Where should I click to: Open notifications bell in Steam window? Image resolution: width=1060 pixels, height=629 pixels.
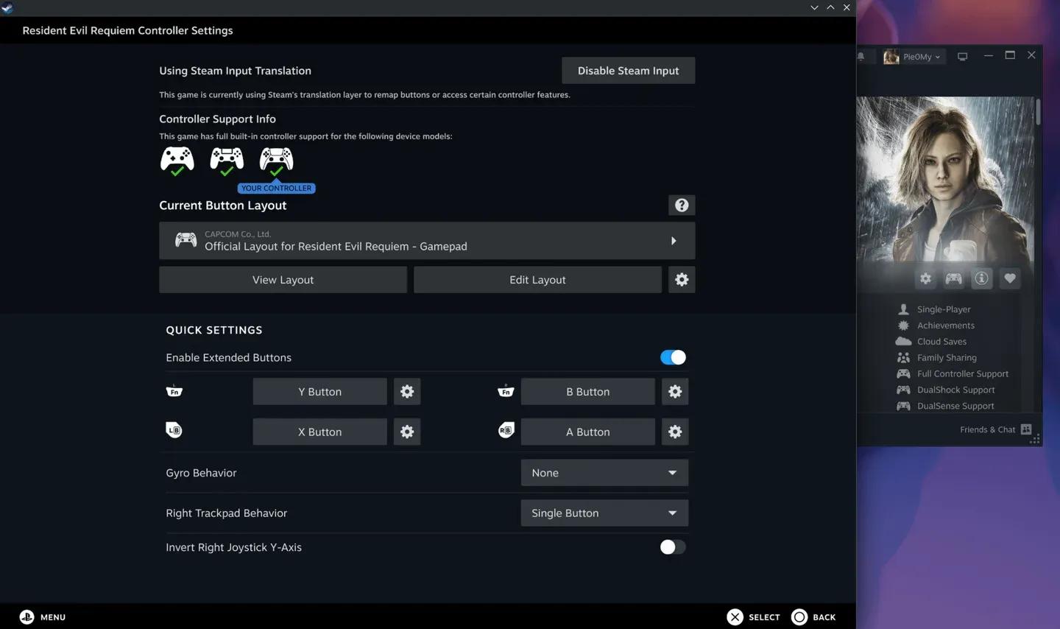(861, 57)
